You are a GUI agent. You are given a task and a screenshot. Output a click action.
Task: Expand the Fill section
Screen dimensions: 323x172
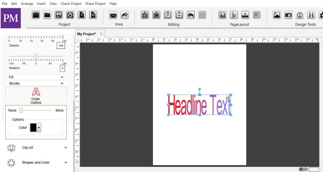tap(36, 77)
